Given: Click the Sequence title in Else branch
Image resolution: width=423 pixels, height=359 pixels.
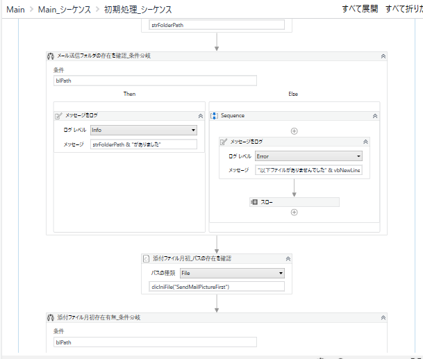Looking at the screenshot, I should (x=233, y=115).
